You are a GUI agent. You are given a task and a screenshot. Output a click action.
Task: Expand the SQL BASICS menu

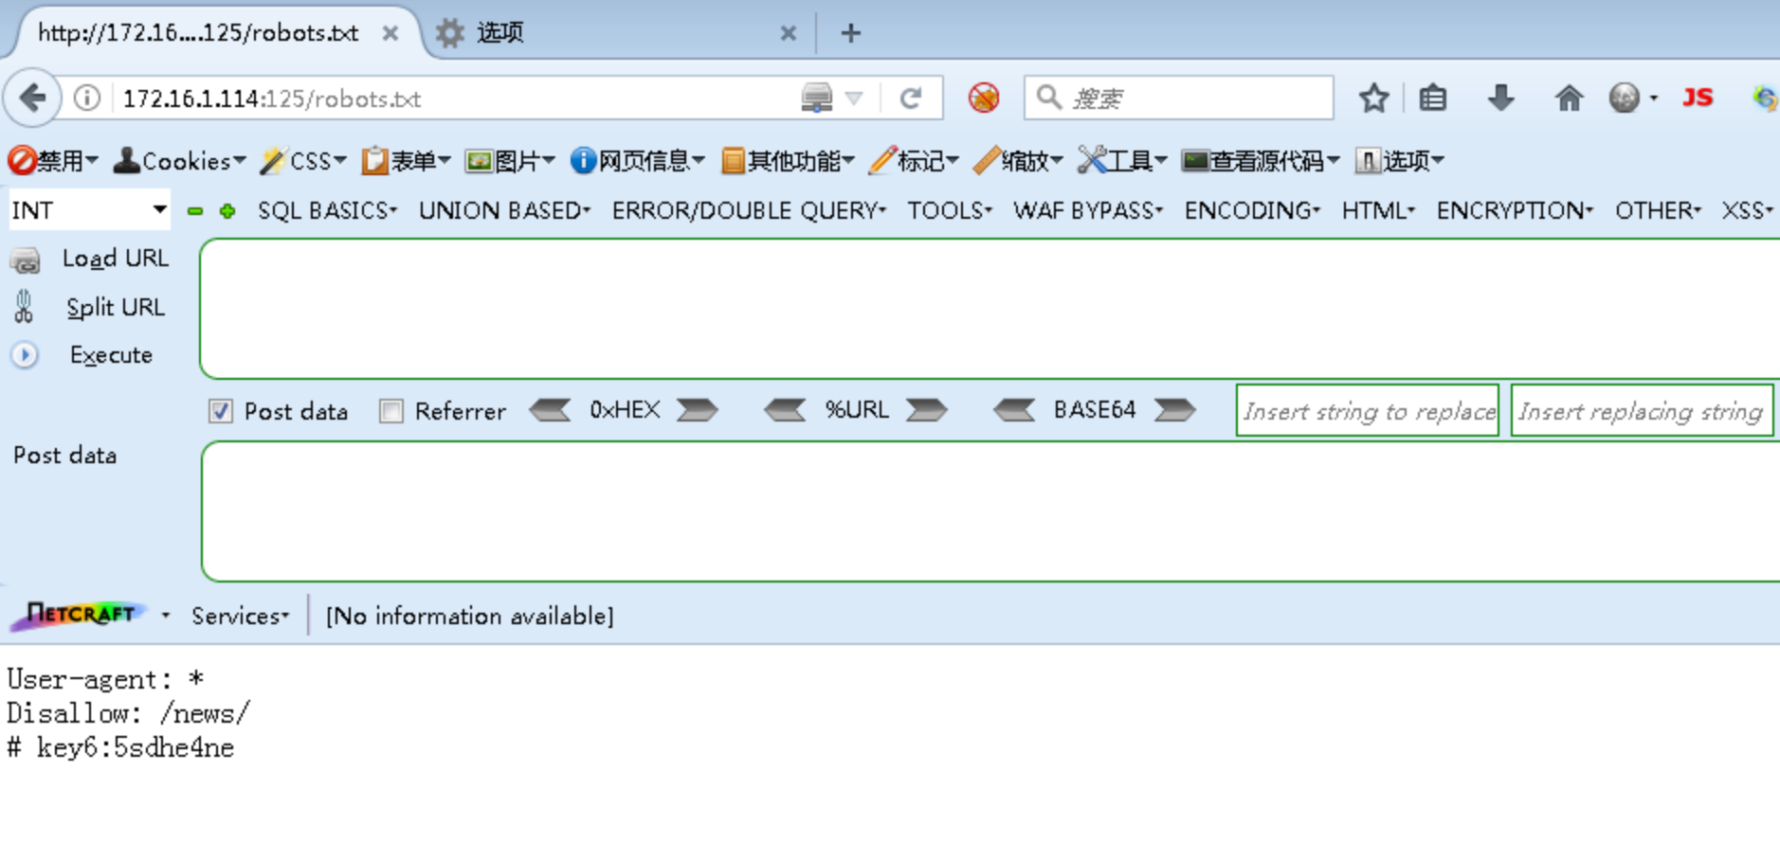(x=327, y=210)
